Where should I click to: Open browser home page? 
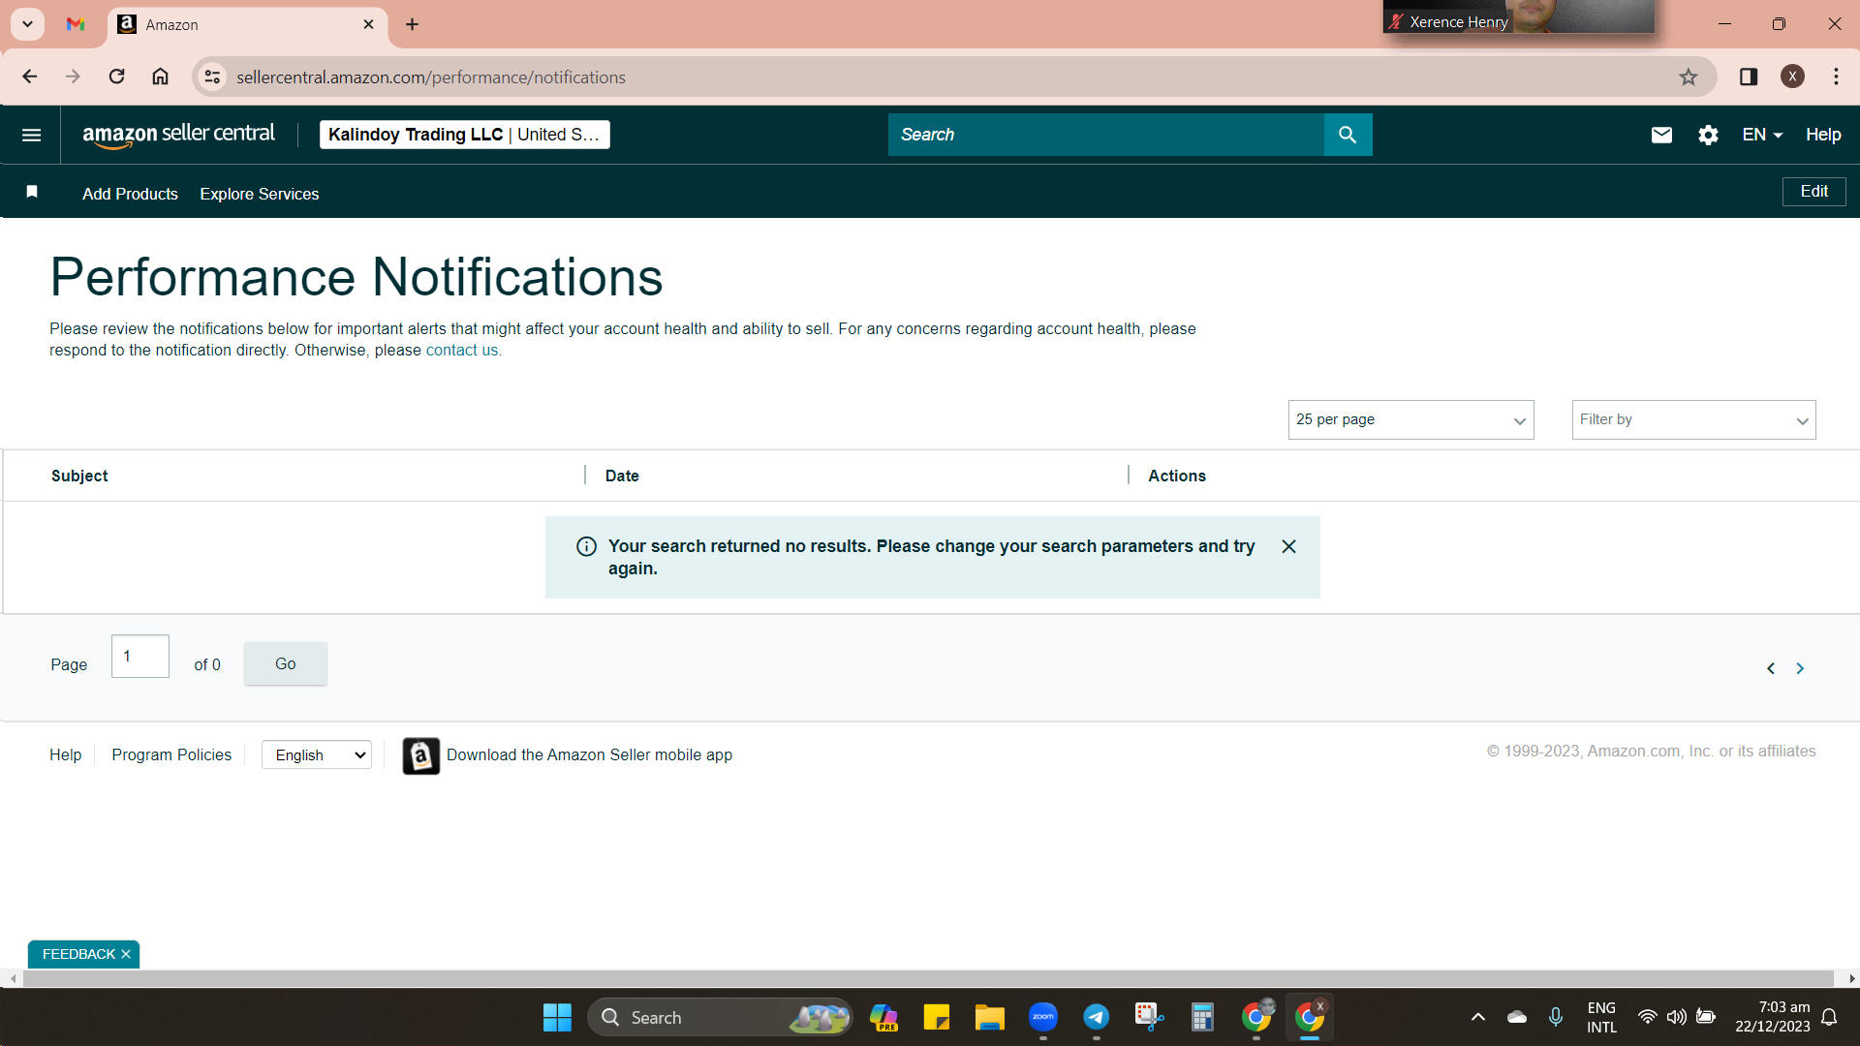pyautogui.click(x=161, y=77)
